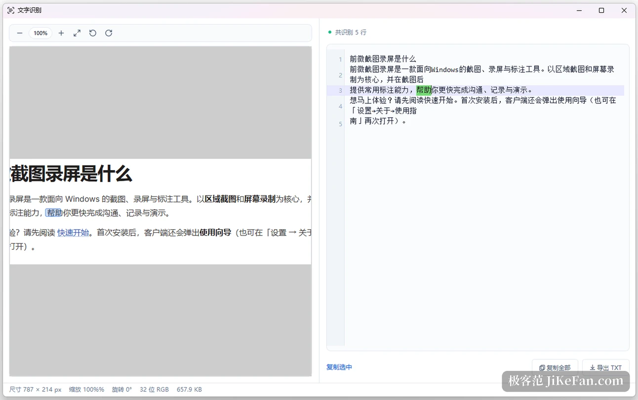The height and width of the screenshot is (400, 638).
Task: Close the 文字识别 window
Action: (x=624, y=10)
